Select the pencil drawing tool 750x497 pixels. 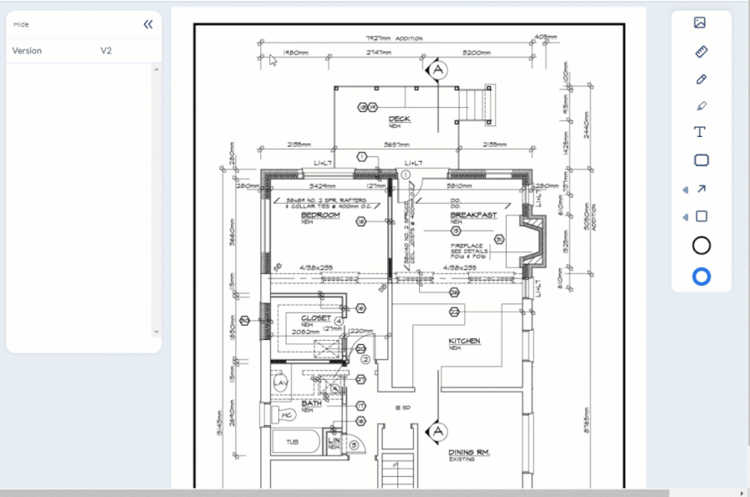[702, 79]
